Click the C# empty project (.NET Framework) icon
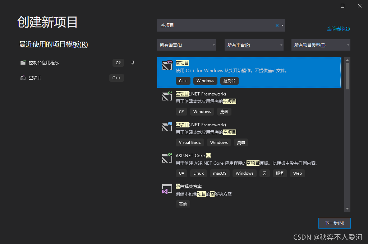368x244 pixels. coord(167,96)
